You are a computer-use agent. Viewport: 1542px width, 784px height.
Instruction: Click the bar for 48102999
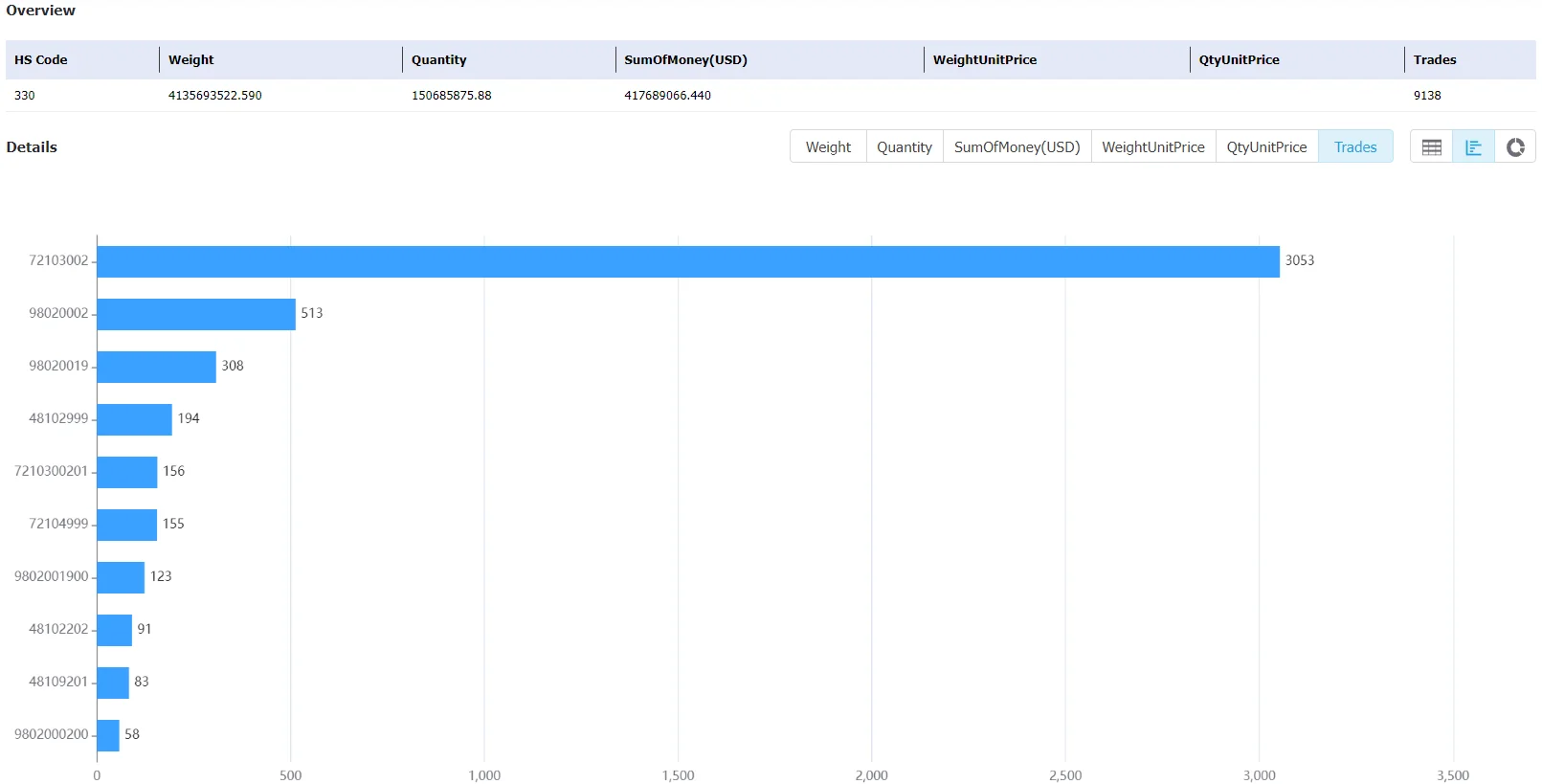[x=135, y=419]
